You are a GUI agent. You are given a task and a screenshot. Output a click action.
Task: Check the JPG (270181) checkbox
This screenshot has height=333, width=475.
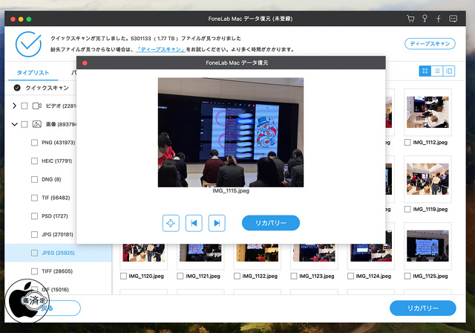(x=35, y=234)
